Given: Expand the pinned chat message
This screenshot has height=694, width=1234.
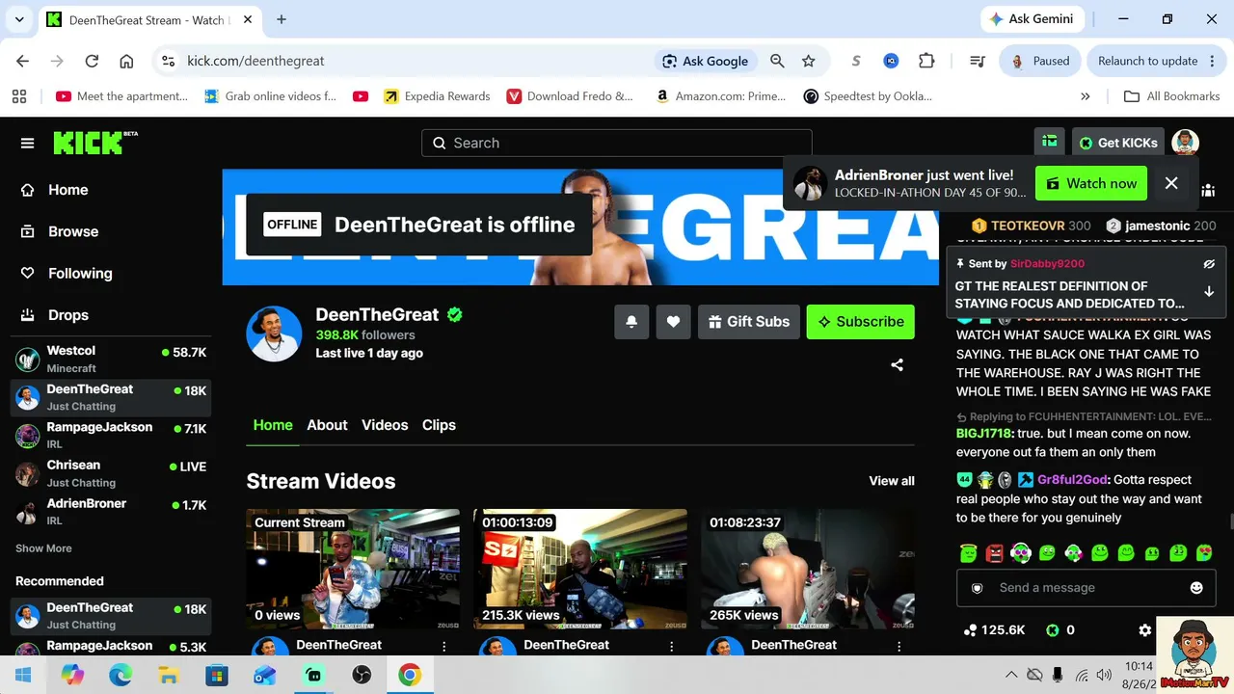Looking at the screenshot, I should (1209, 291).
